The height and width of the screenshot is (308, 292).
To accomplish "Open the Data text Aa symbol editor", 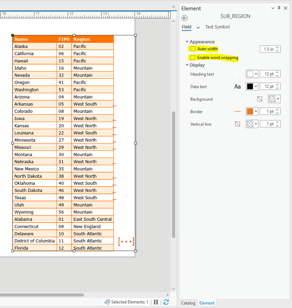I will pyautogui.click(x=237, y=86).
